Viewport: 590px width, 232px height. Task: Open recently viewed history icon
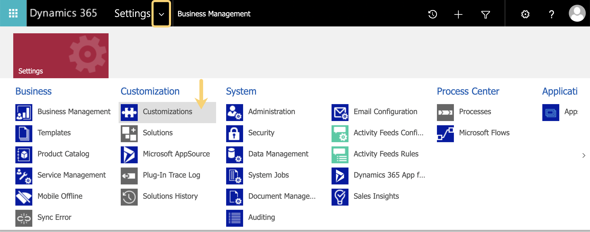pyautogui.click(x=432, y=14)
